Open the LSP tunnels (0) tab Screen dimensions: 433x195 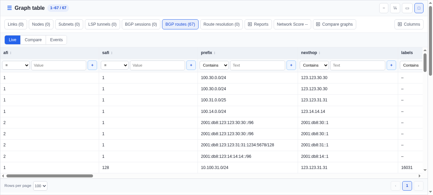click(102, 24)
